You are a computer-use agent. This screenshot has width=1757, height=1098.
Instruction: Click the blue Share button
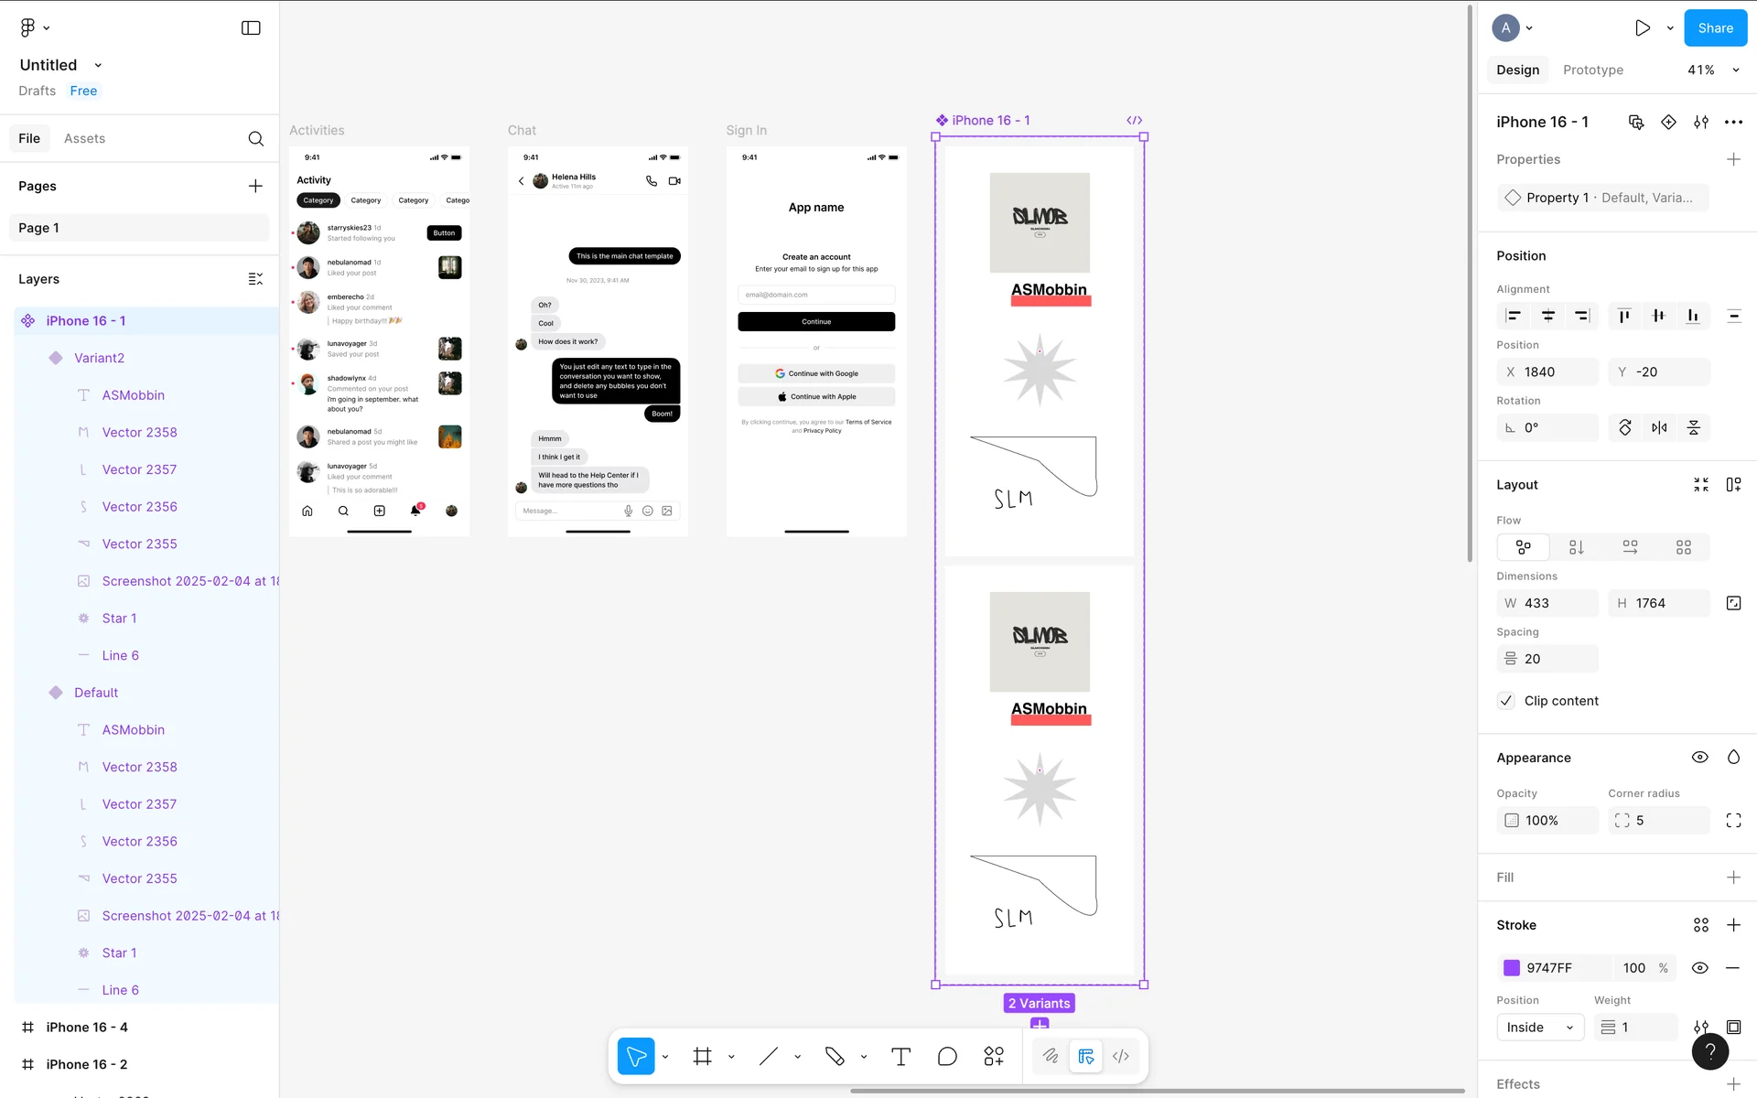(1715, 28)
